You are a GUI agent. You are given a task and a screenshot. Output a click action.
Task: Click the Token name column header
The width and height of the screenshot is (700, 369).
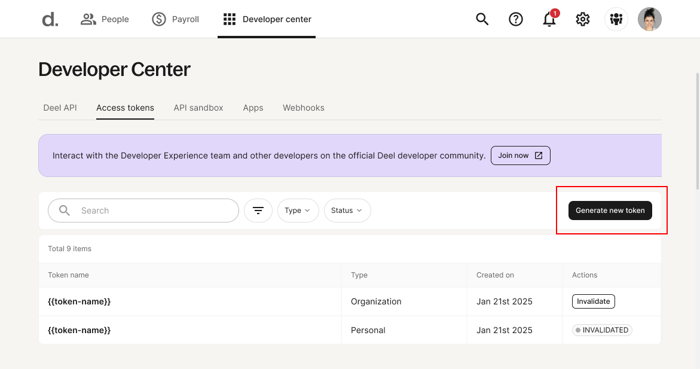click(68, 275)
